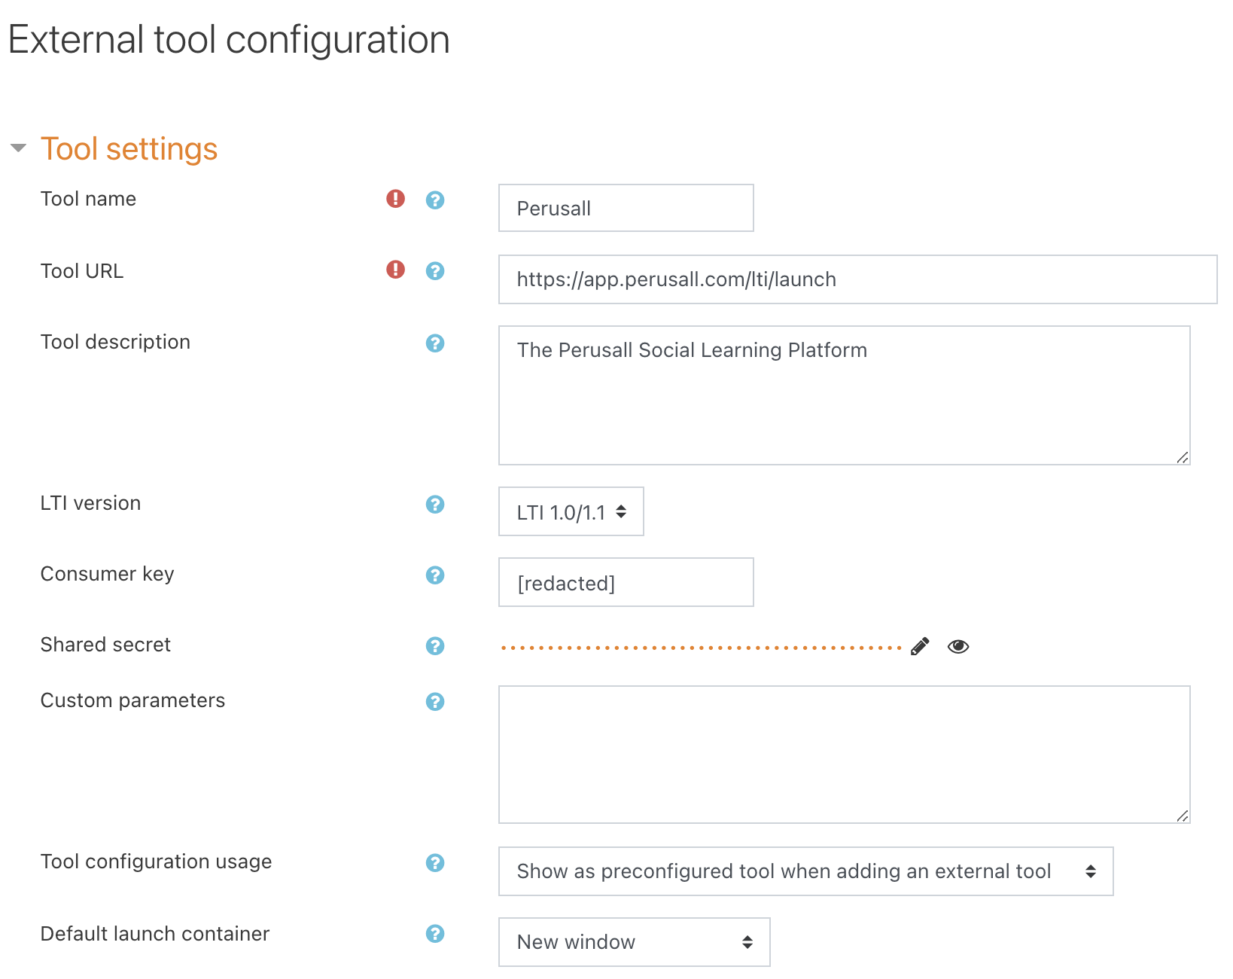This screenshot has height=979, width=1233.
Task: Click the Tool URL input field
Action: point(858,279)
